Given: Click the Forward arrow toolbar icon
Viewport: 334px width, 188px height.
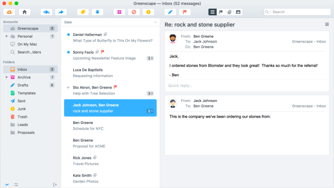Looking at the screenshot, I should 61,12.
